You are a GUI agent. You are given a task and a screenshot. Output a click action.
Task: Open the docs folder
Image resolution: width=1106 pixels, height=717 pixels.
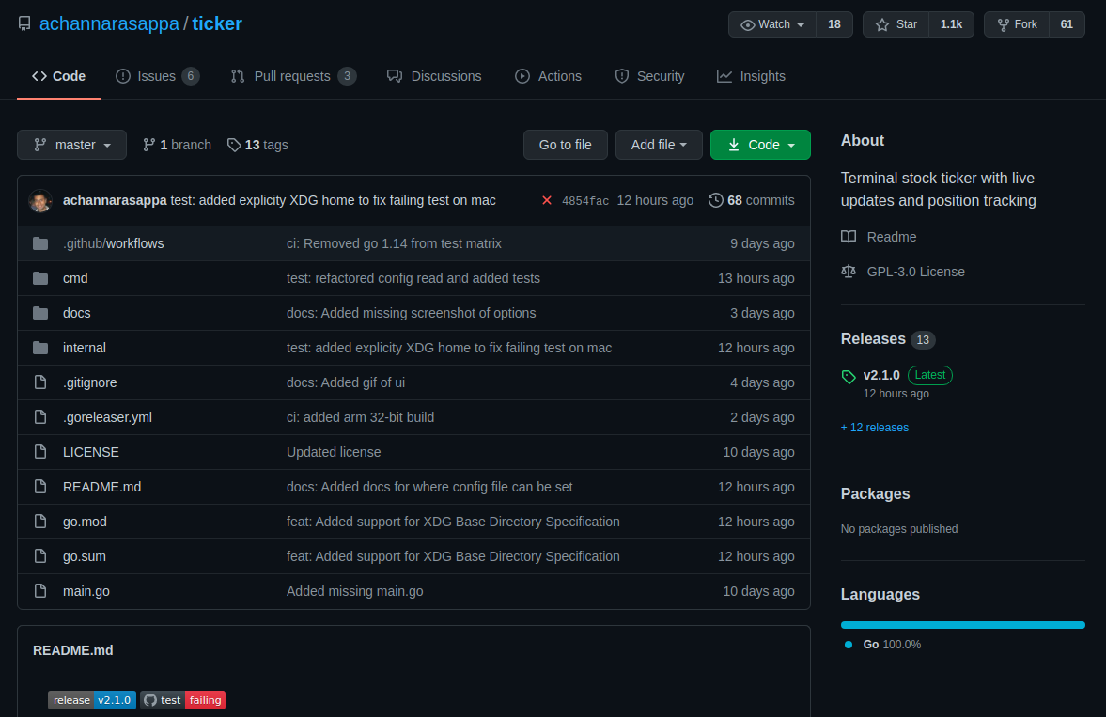click(77, 313)
